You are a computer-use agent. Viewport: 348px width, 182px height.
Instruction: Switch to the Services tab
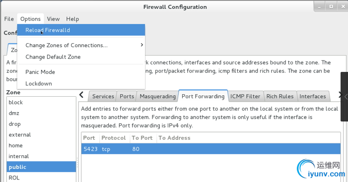point(103,96)
